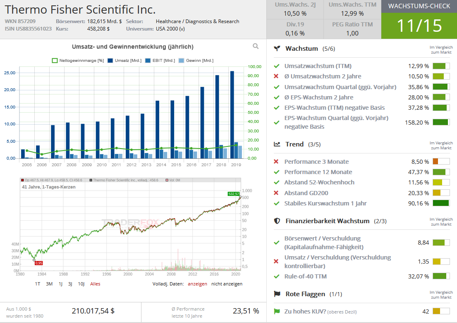Click checkmark beside Umsatzwachstum Quartal
Viewport: 457px width, 323px height.
[277, 87]
